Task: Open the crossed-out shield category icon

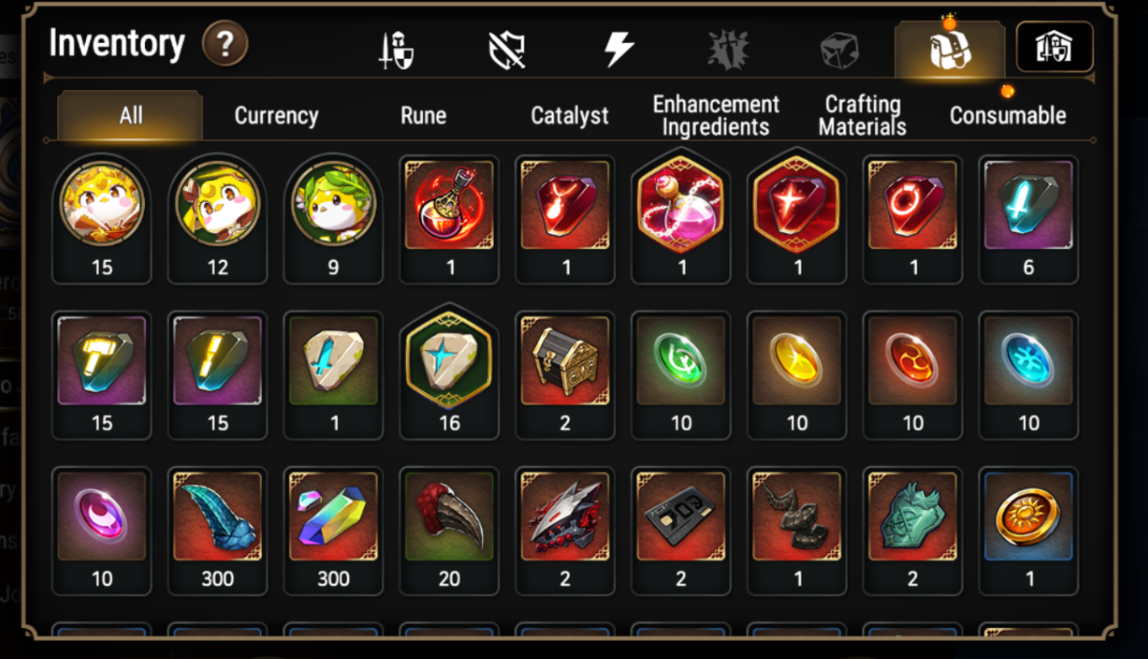Action: click(507, 50)
